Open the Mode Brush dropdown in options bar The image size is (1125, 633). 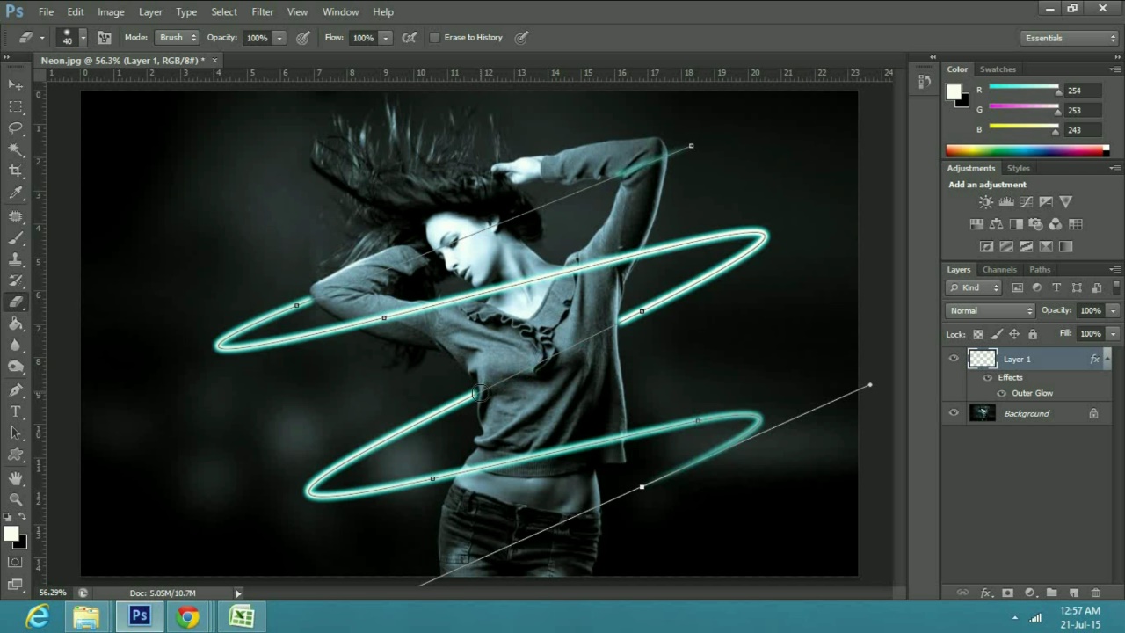tap(176, 37)
